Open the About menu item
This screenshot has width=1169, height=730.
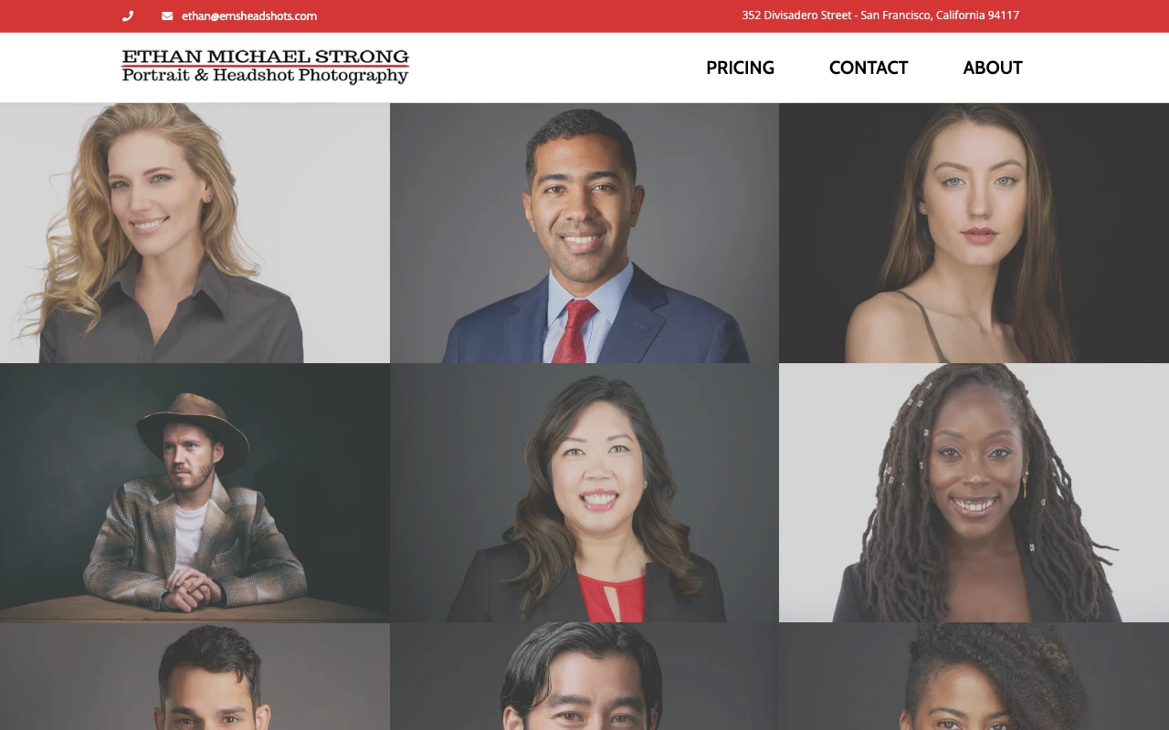click(x=993, y=68)
